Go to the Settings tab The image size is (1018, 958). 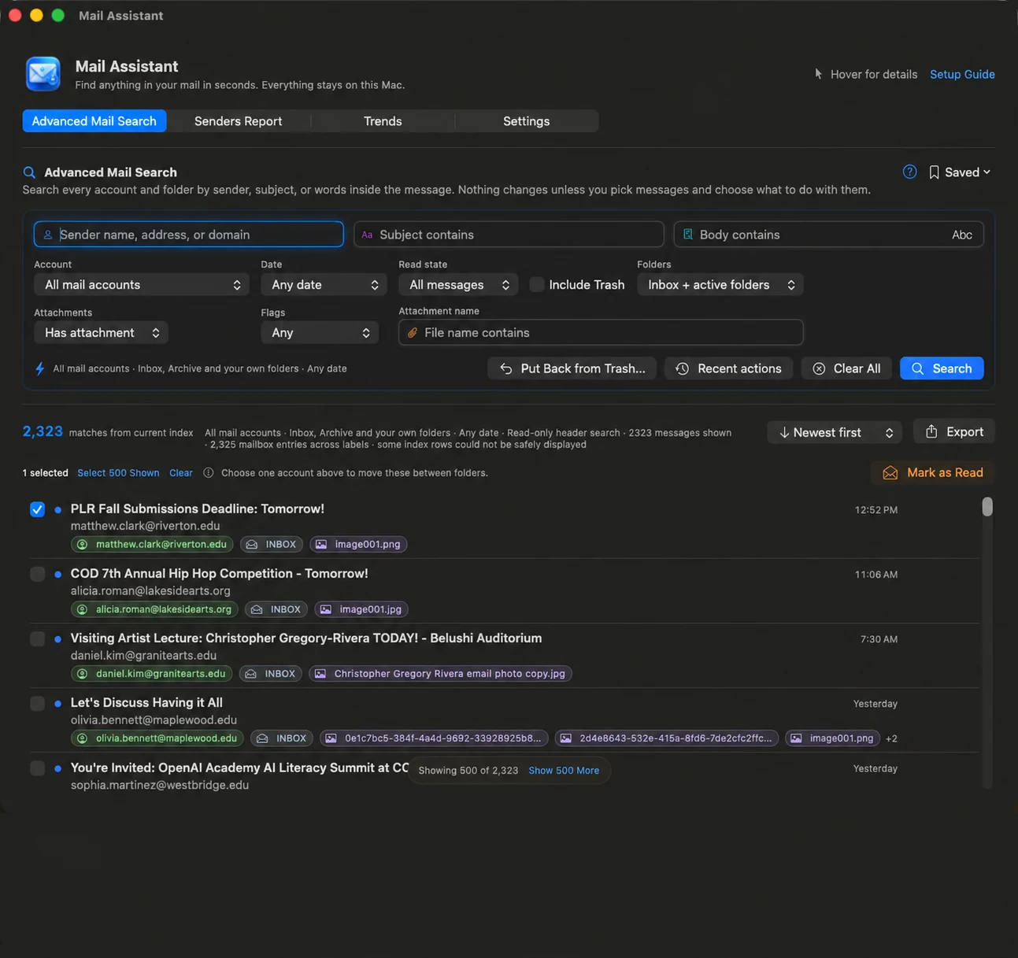(x=526, y=121)
